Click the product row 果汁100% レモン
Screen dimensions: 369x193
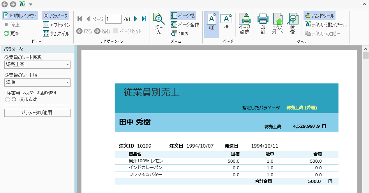[226, 161]
